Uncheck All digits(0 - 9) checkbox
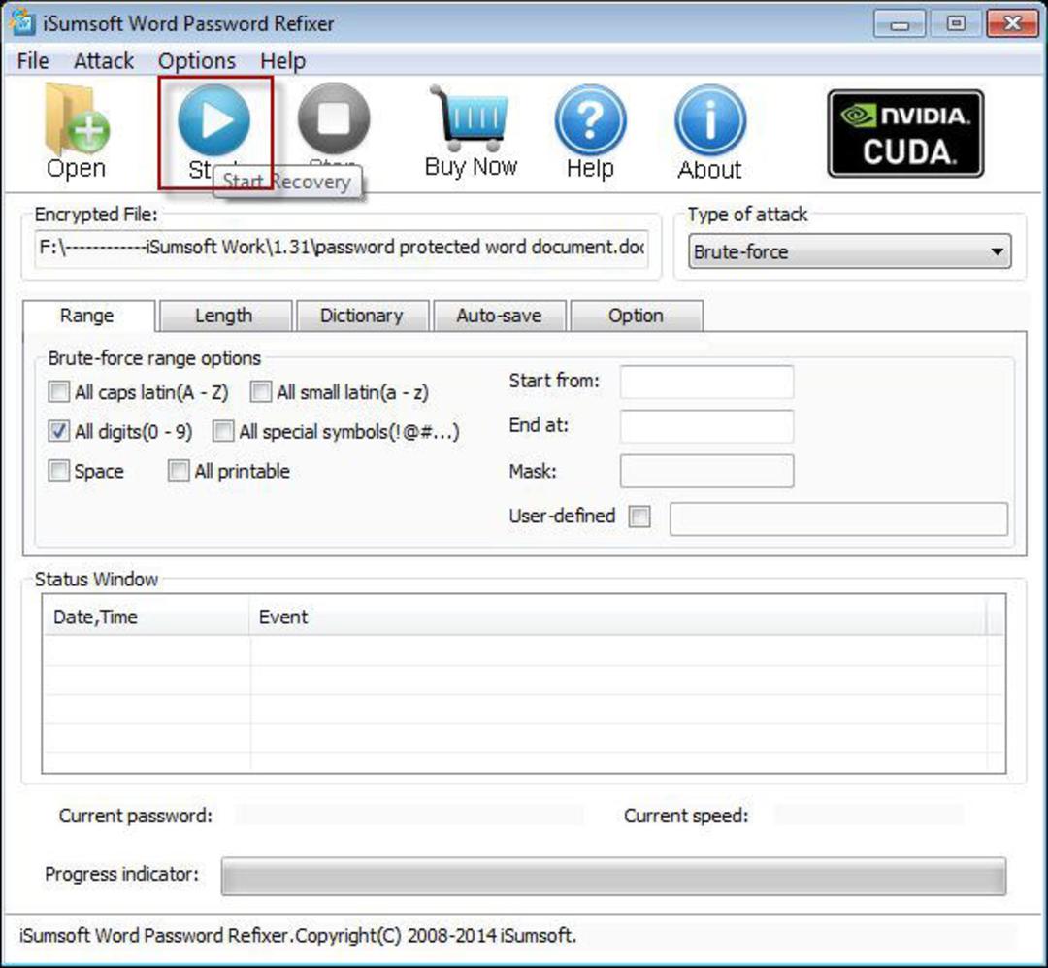This screenshot has height=968, width=1048. [59, 431]
